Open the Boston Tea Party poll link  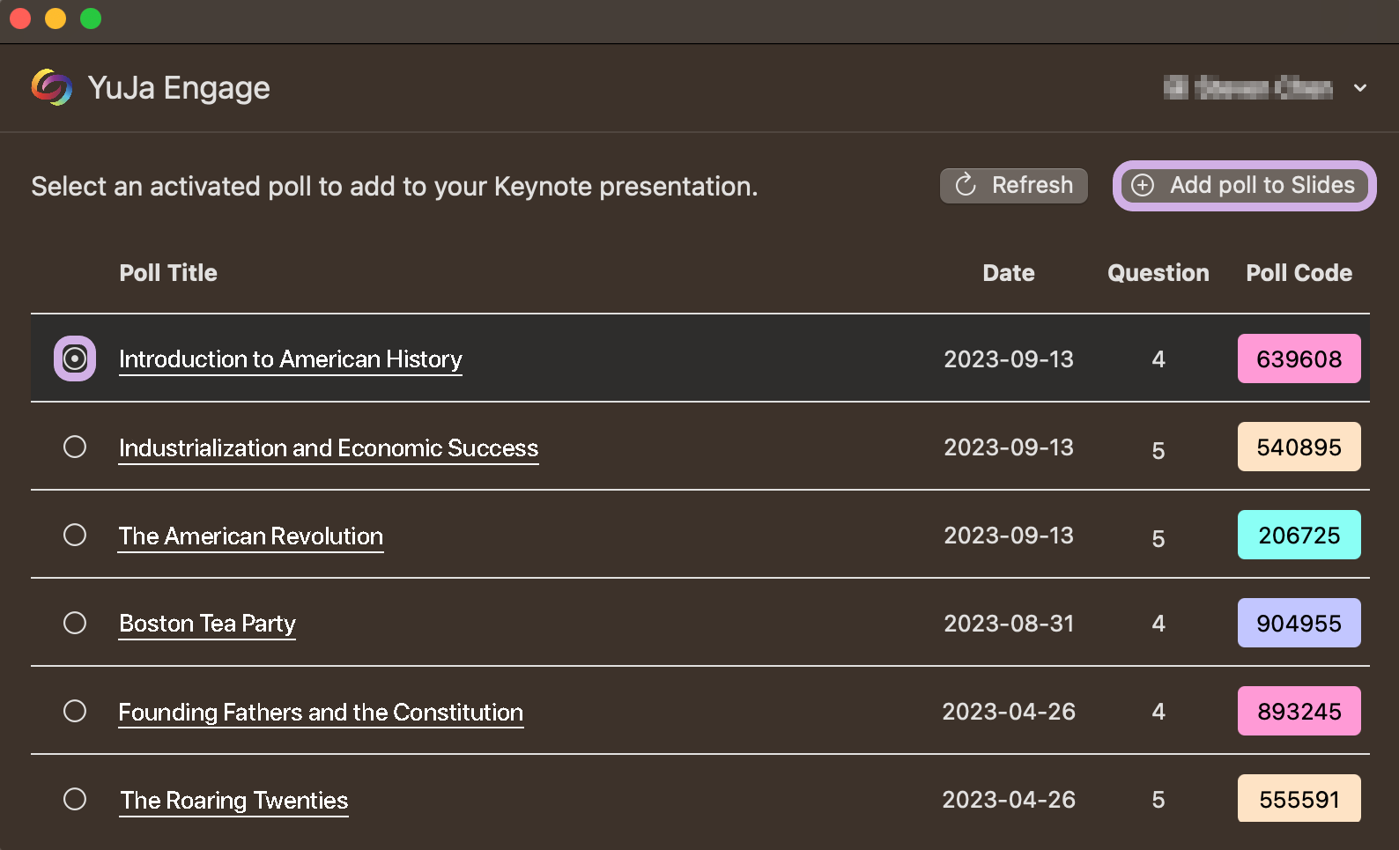pyautogui.click(x=207, y=624)
